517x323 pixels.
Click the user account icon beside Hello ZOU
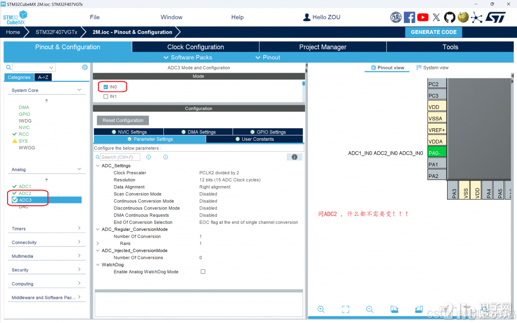coord(307,17)
